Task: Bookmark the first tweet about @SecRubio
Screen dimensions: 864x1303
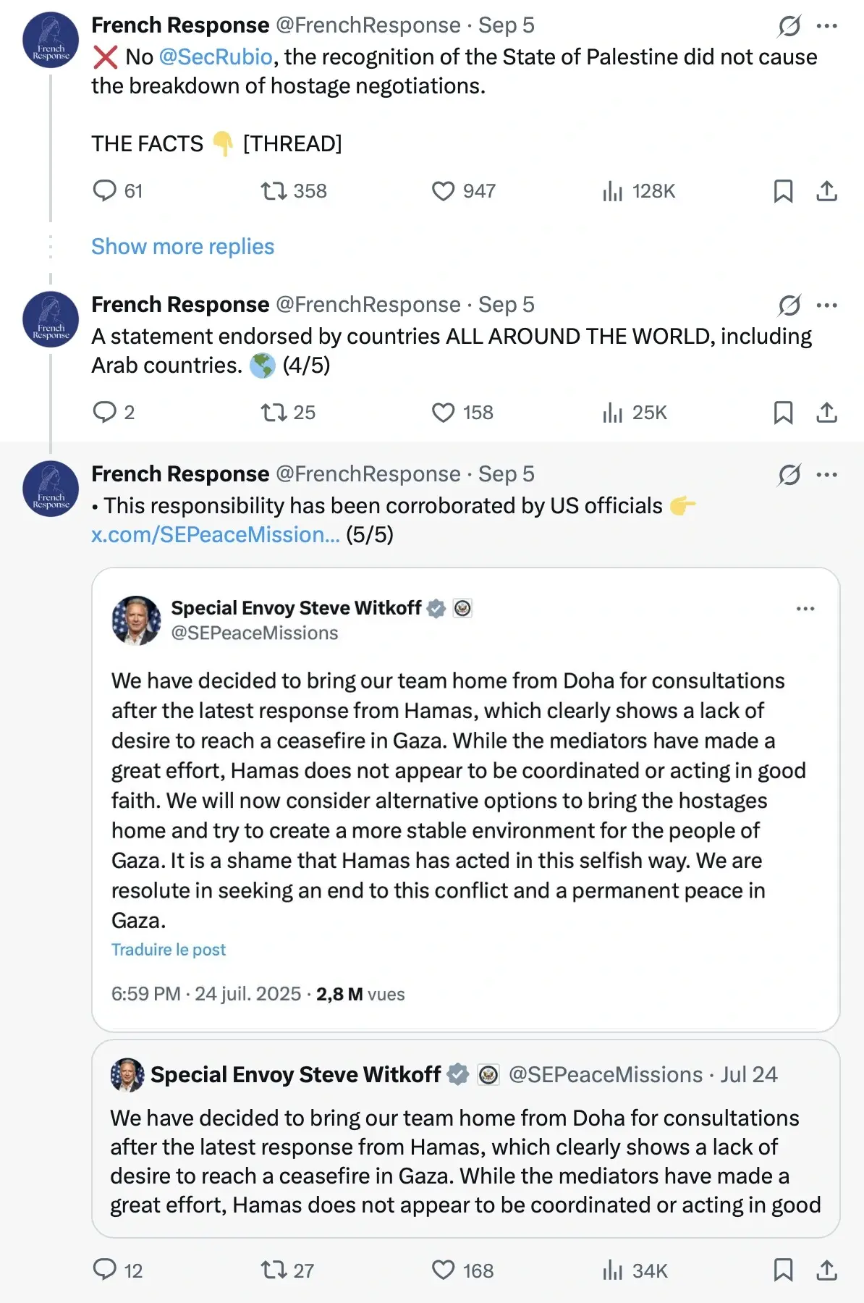Action: [x=783, y=191]
